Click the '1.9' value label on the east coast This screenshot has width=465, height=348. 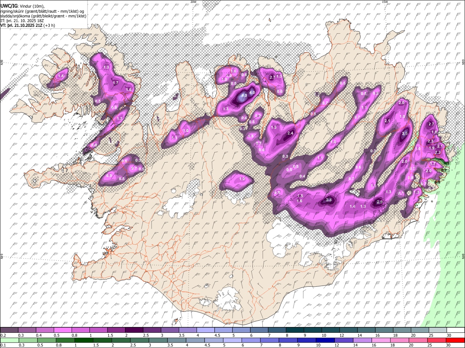(x=432, y=148)
